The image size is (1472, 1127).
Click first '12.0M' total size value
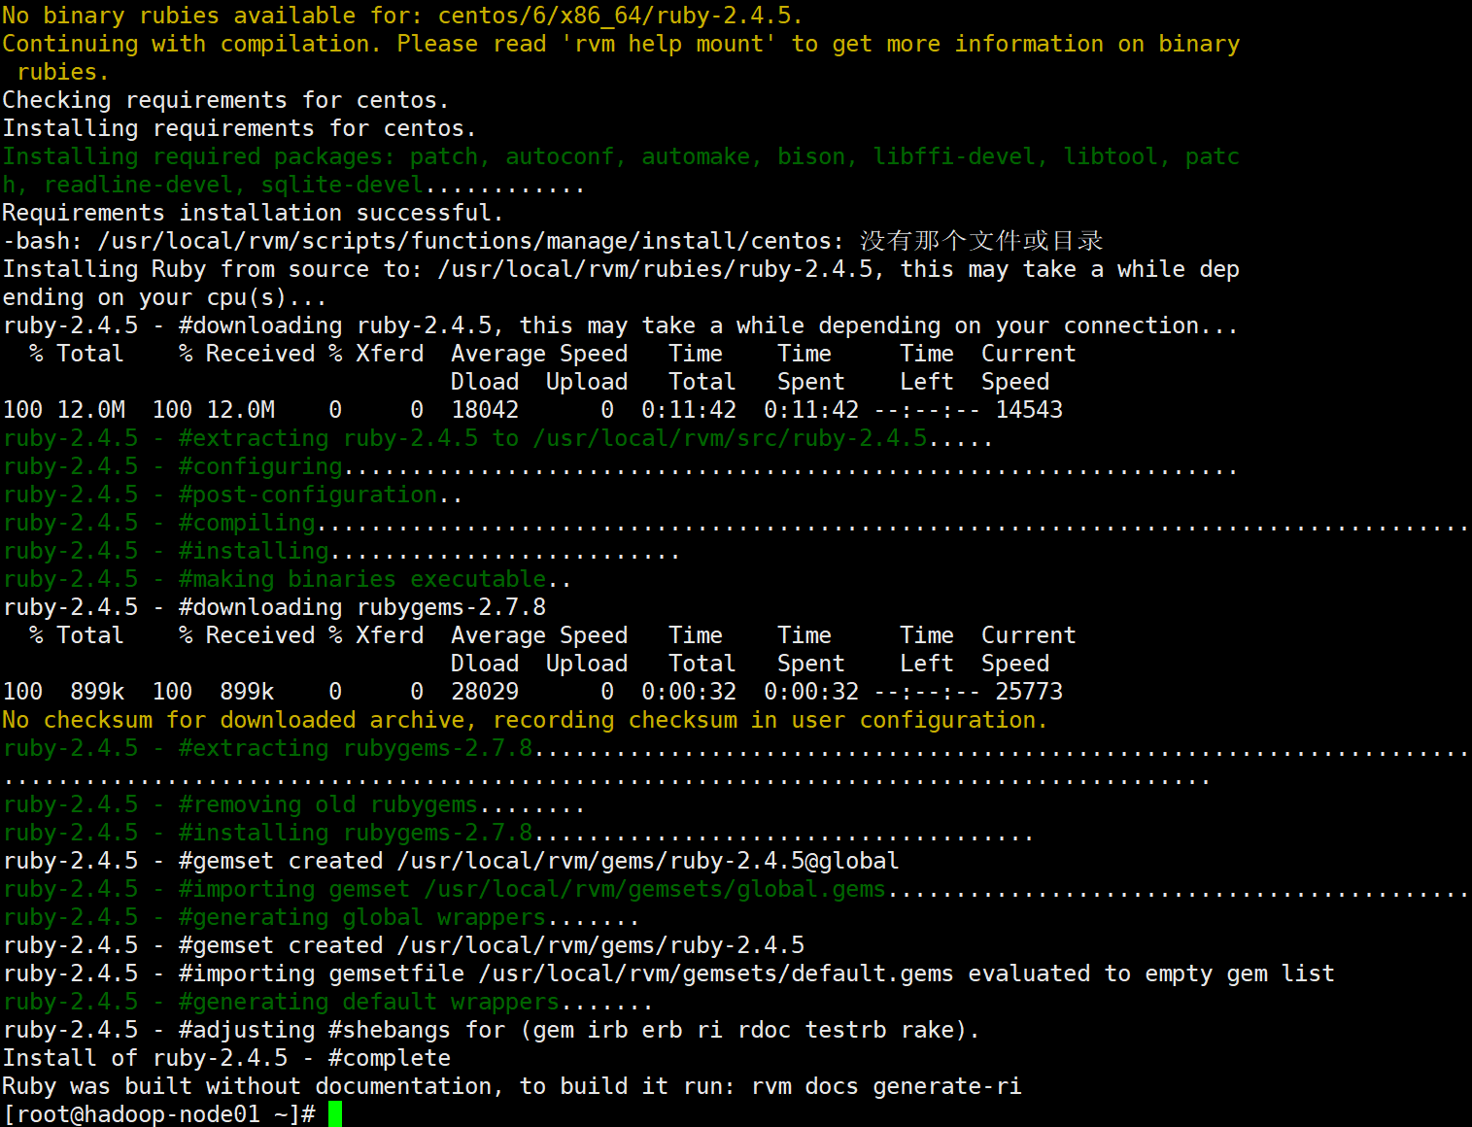coord(90,409)
